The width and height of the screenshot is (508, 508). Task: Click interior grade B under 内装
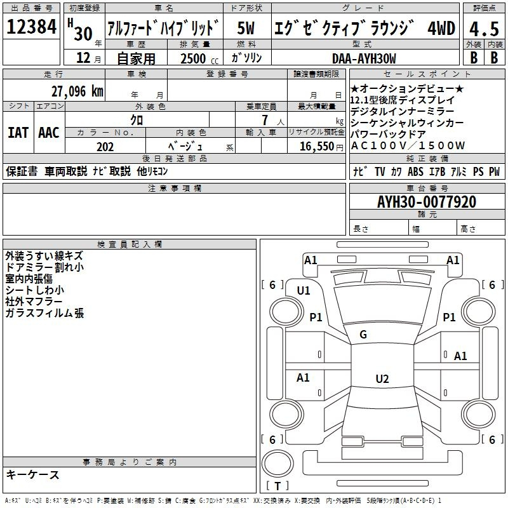pyautogui.click(x=494, y=58)
